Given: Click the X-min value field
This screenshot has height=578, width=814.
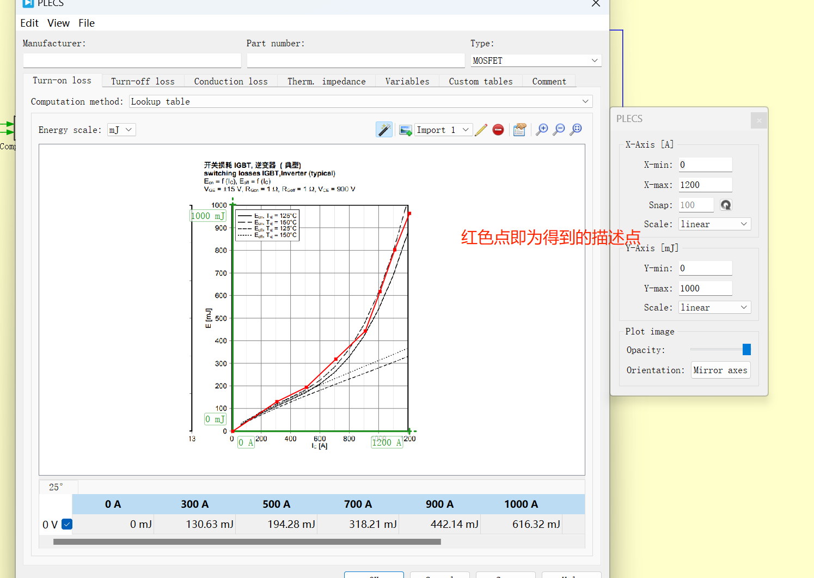Looking at the screenshot, I should (705, 165).
